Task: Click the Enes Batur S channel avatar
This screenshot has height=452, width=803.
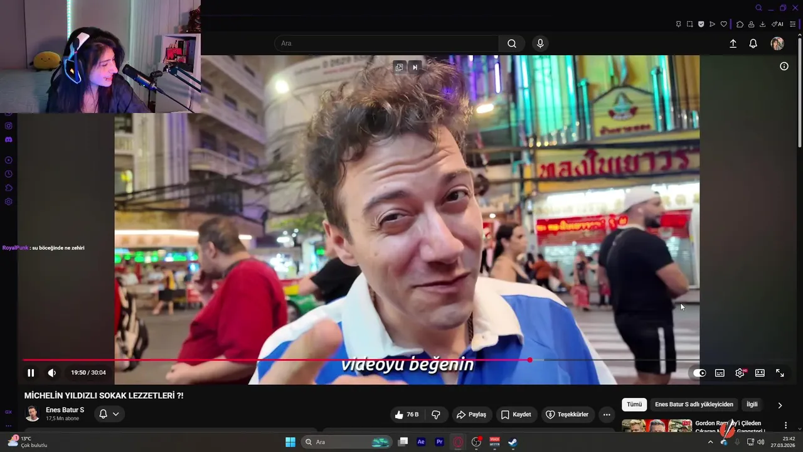Action: [x=32, y=414]
